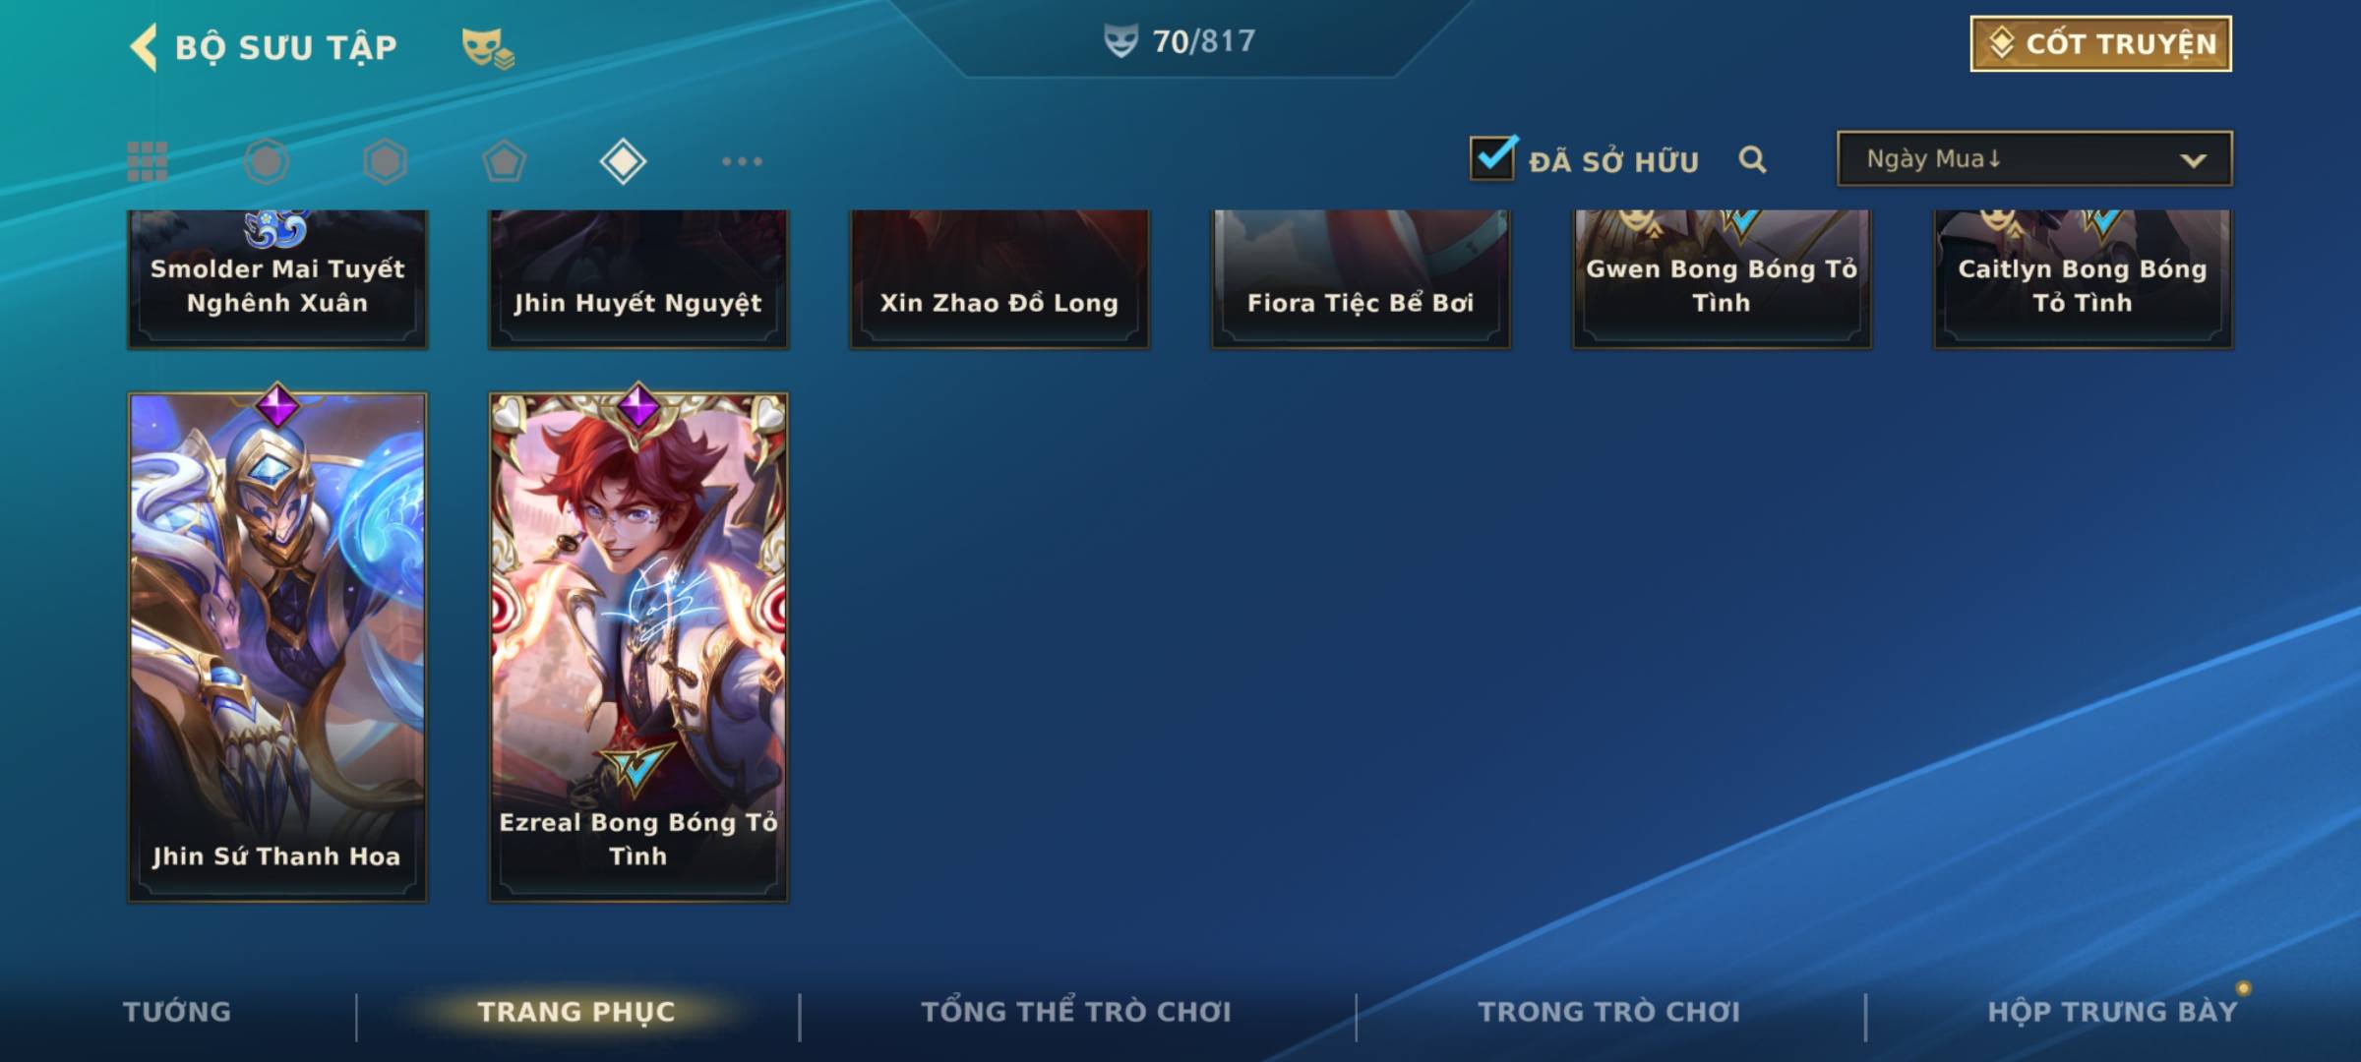Open the Ngày Mua sort dropdown
Viewport: 2361px width, 1062px height.
point(2034,158)
